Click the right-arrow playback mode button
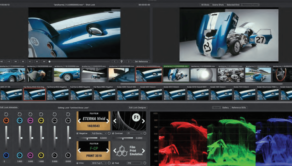Viewport: 292px width, 166px height. click(x=9, y=61)
